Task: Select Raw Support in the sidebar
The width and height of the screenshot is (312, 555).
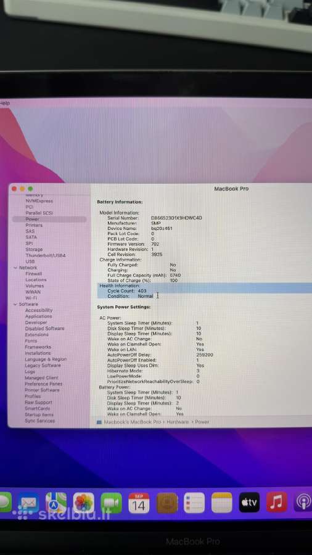Action: pyautogui.click(x=39, y=402)
